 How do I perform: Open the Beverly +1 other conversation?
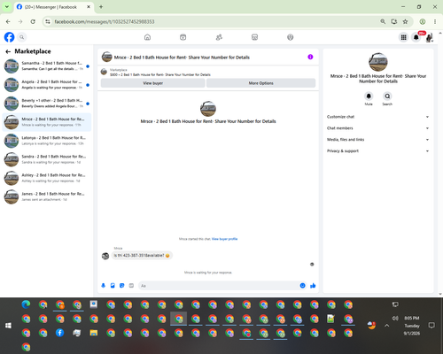pyautogui.click(x=47, y=104)
